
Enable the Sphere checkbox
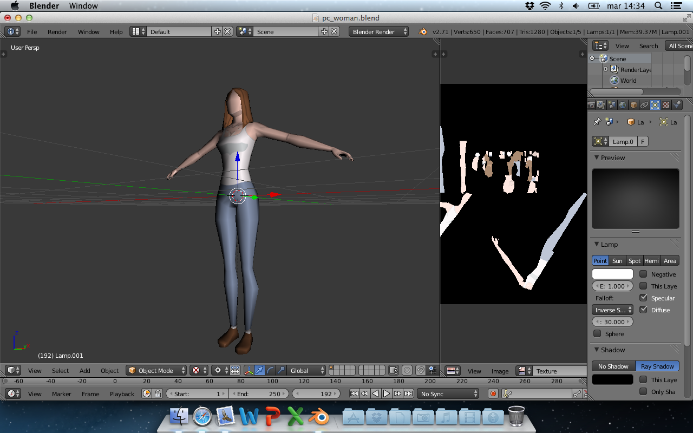[597, 334]
